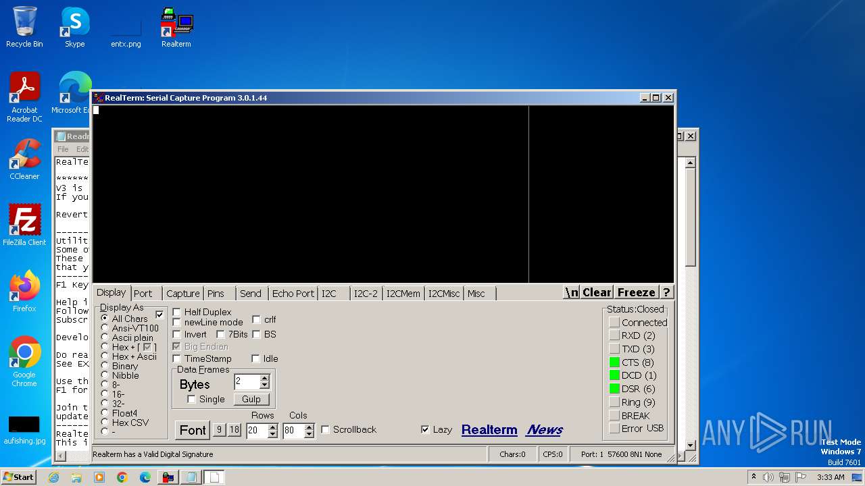Open the Misc tab
Image resolution: width=865 pixels, height=486 pixels.
pos(479,294)
